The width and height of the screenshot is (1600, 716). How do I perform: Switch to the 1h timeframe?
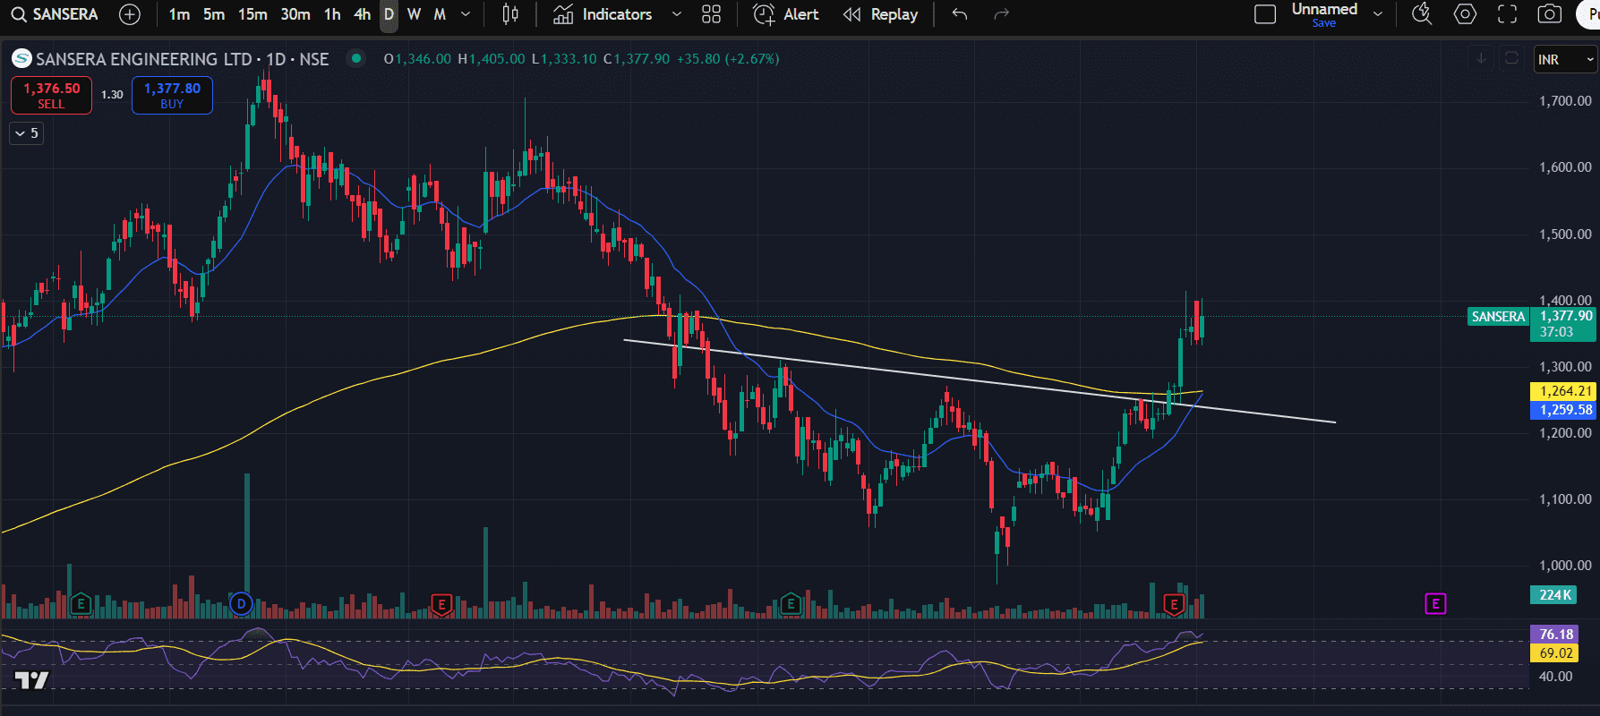332,14
